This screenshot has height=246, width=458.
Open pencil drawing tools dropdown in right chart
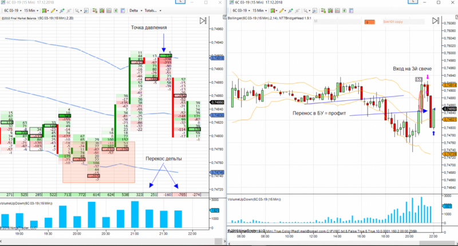(x=282, y=10)
